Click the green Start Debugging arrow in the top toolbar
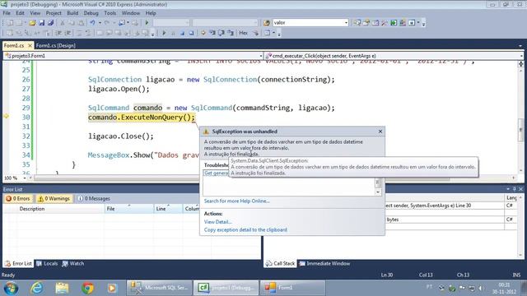 147,23
